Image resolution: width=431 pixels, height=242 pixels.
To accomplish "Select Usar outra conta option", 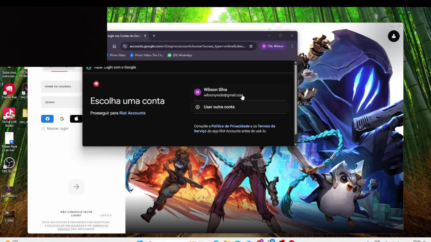I will pyautogui.click(x=240, y=107).
